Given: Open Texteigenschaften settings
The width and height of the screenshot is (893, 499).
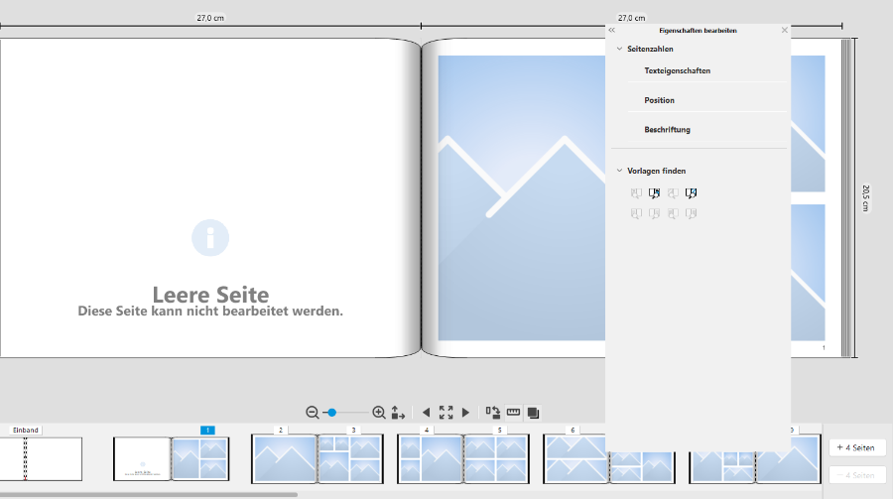Looking at the screenshot, I should tap(677, 71).
